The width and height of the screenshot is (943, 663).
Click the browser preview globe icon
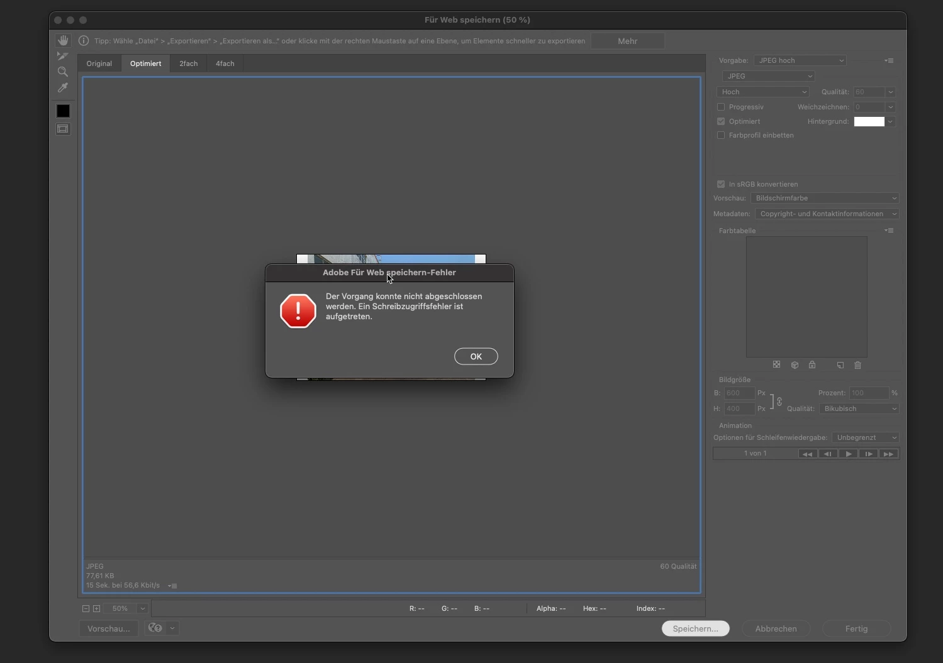pyautogui.click(x=155, y=628)
